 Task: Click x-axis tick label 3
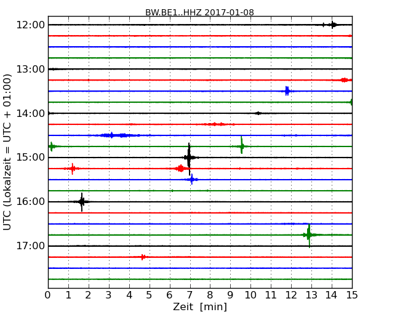click(109, 295)
